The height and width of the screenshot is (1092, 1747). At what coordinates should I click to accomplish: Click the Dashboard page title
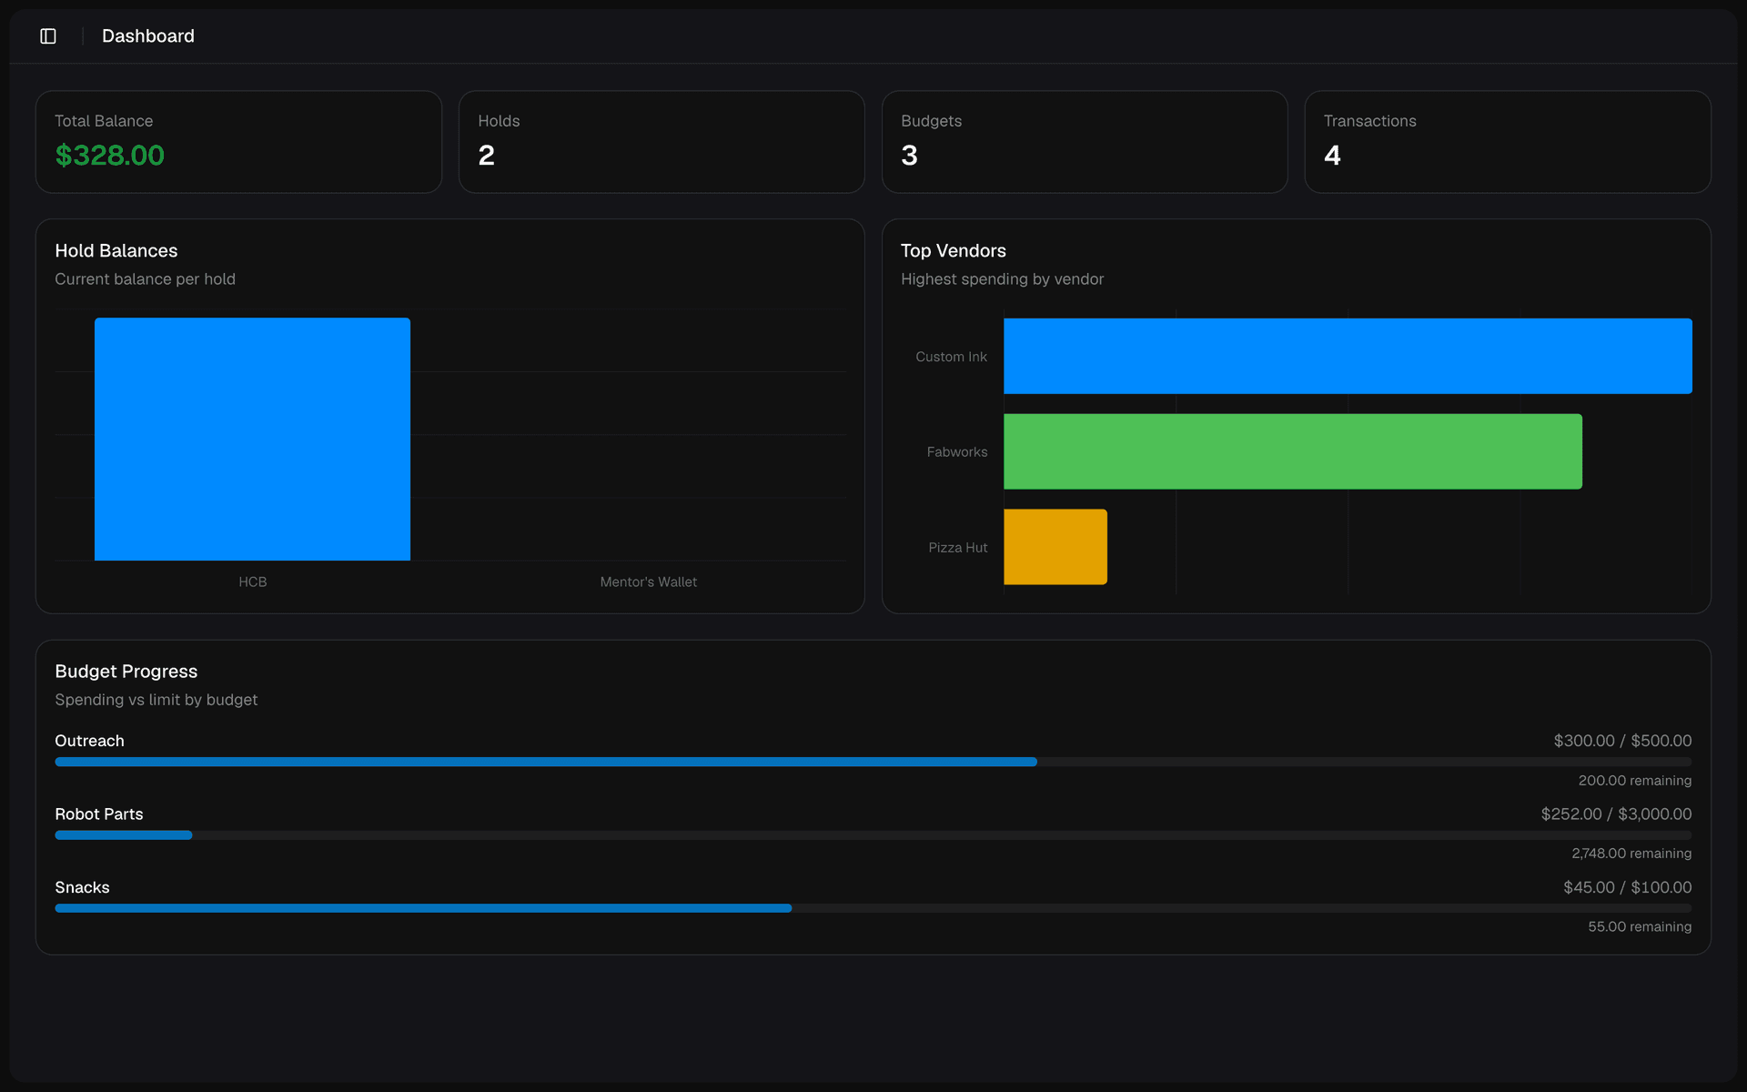point(148,36)
